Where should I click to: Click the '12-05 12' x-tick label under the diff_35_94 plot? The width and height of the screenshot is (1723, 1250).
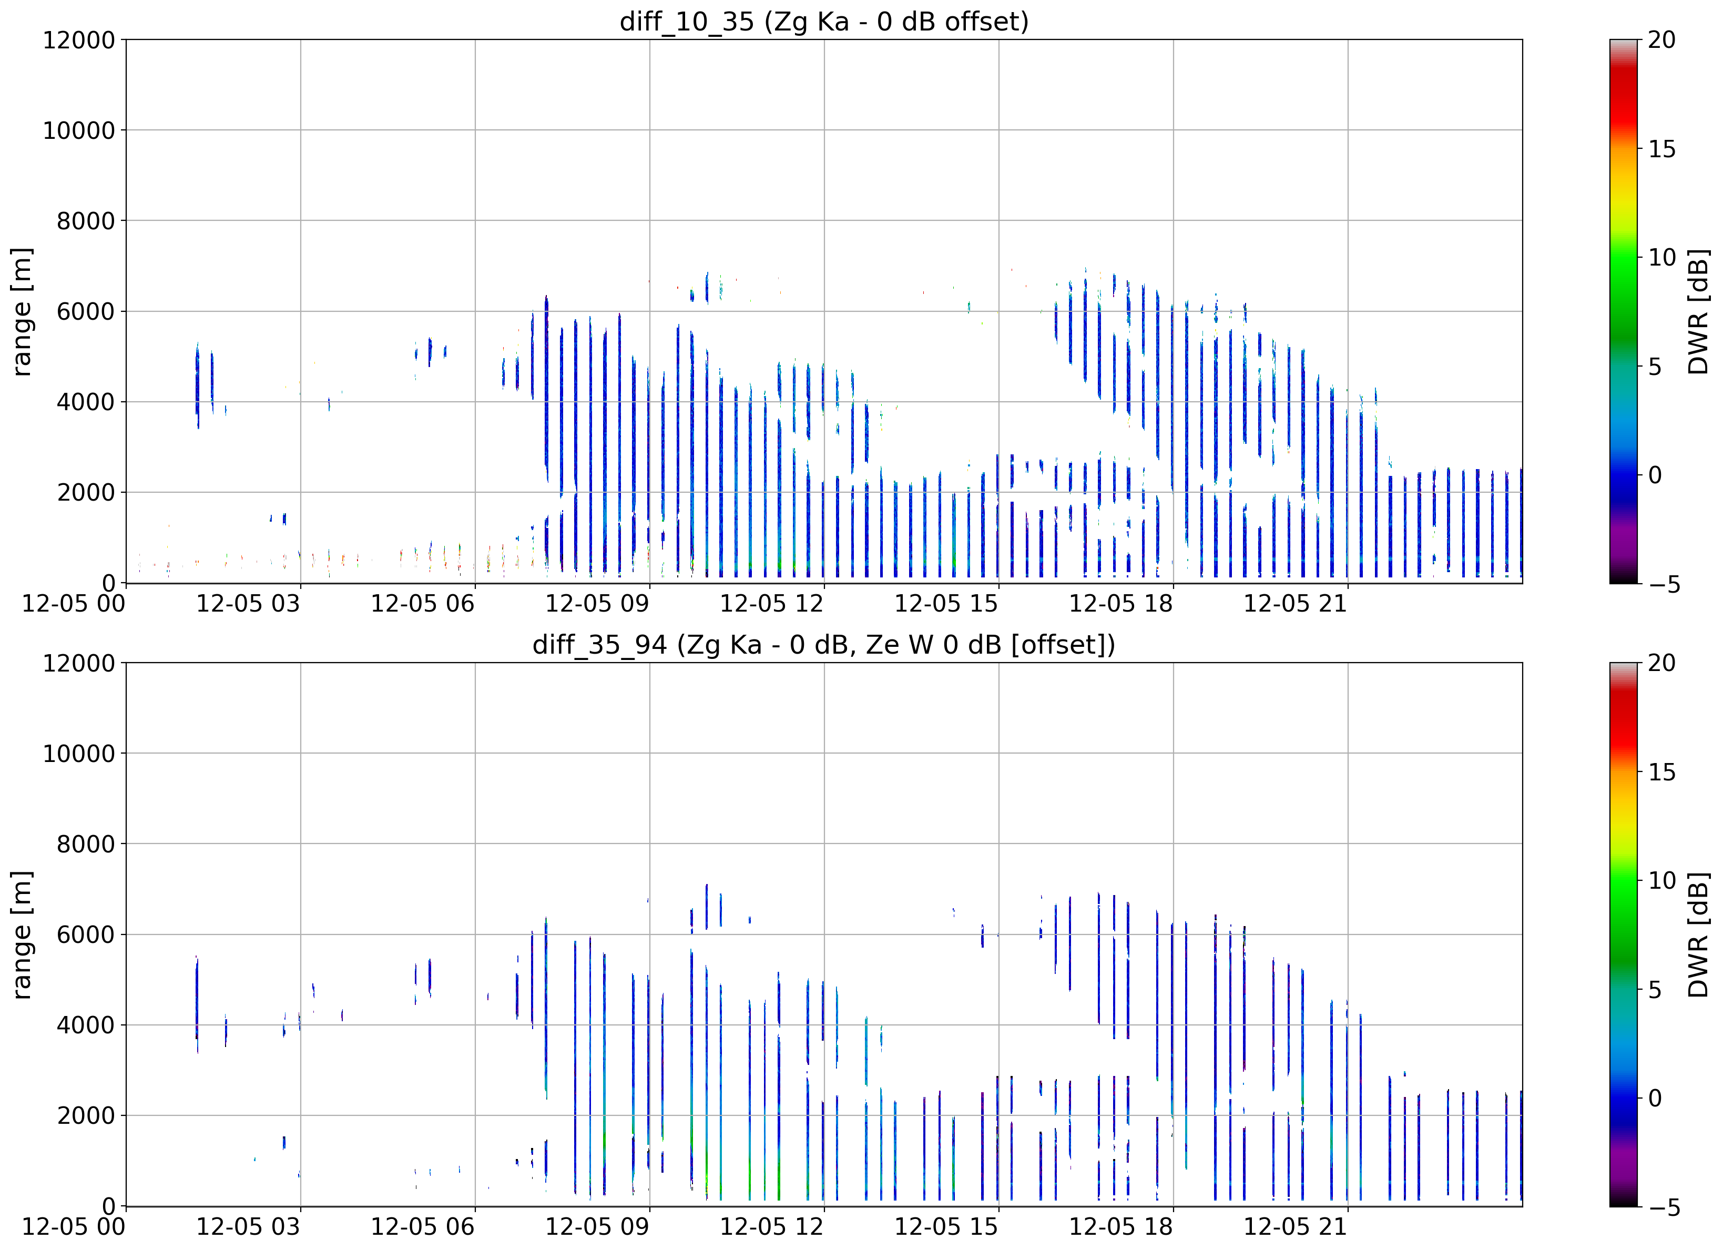772,1227
